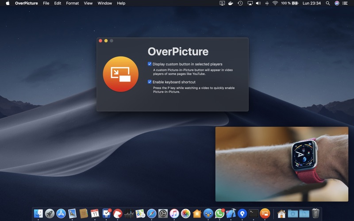Open 1Password keyhole icon in Dock
Image resolution: width=354 pixels, height=221 pixels.
click(x=242, y=213)
